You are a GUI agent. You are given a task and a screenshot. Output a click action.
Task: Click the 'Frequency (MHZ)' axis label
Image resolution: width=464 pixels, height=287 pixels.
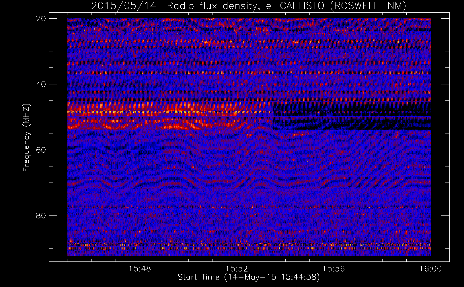point(26,138)
